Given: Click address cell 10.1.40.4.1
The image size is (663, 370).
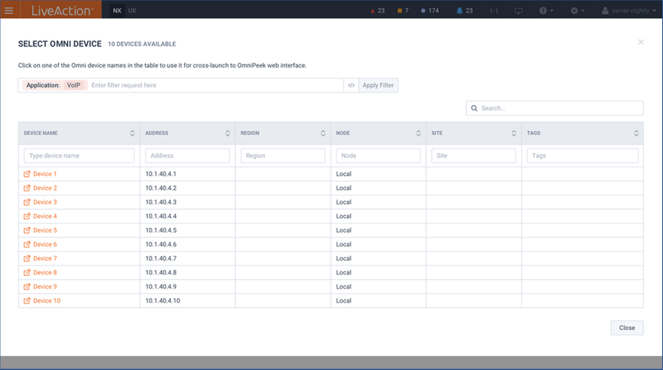Looking at the screenshot, I should pos(187,174).
